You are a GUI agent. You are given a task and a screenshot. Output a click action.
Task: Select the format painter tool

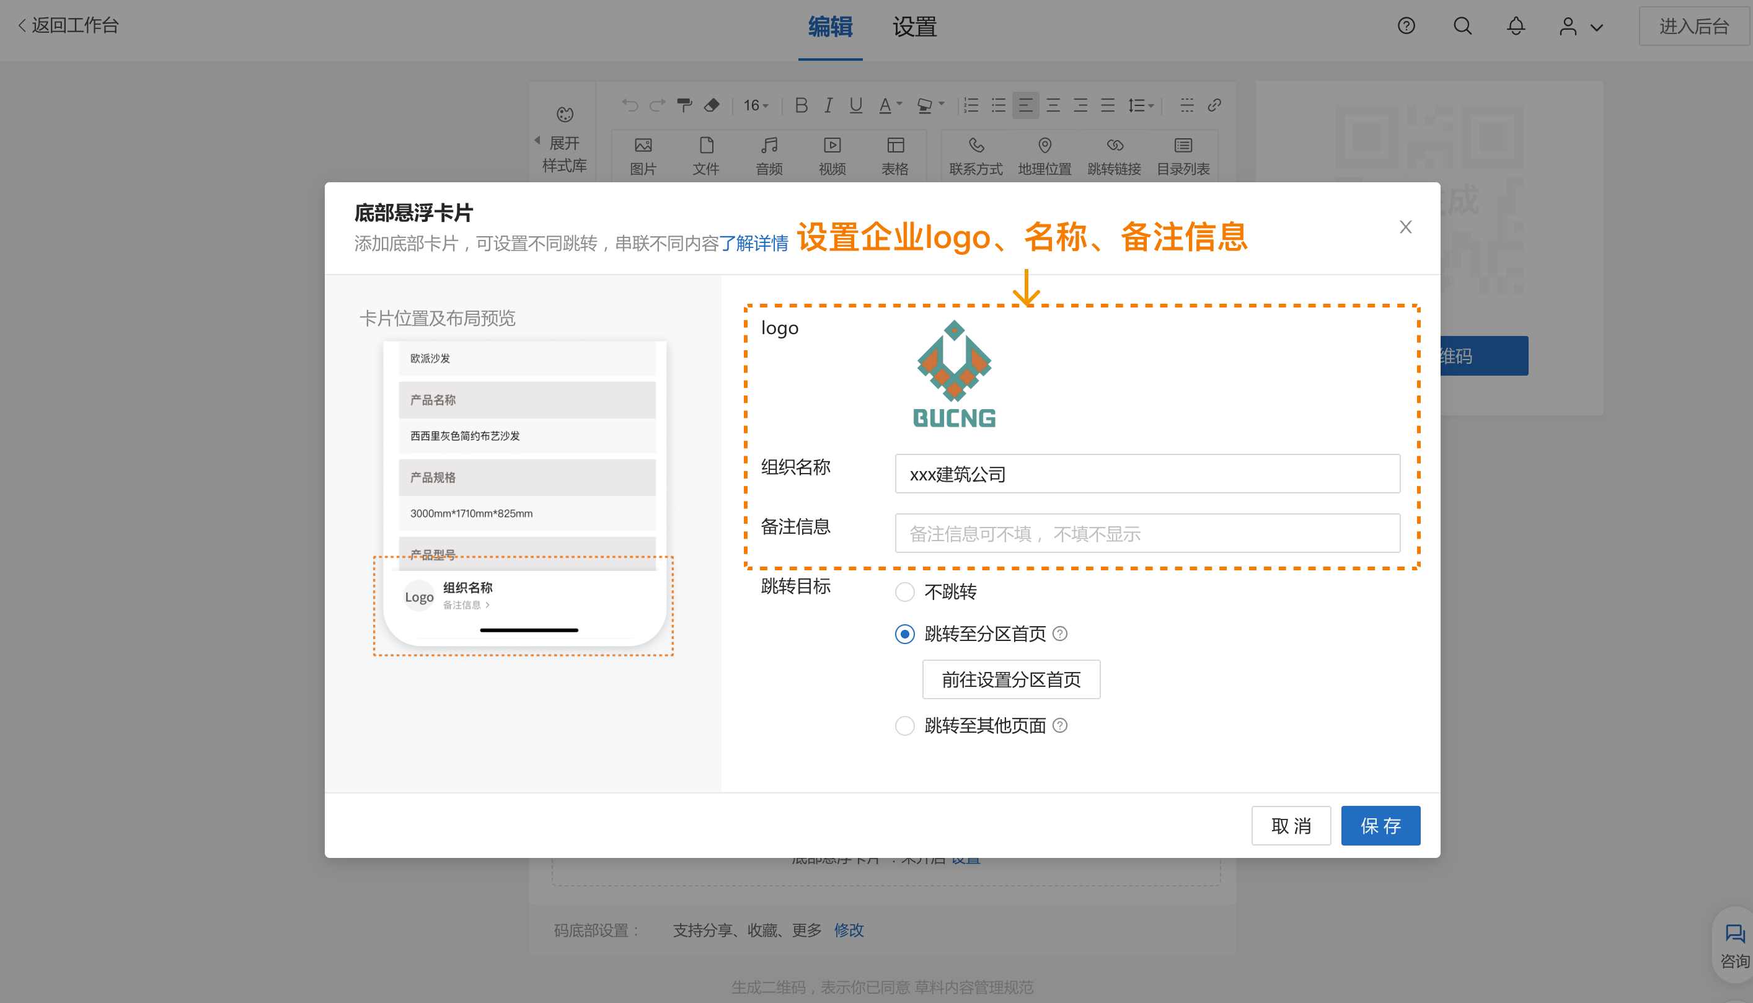[684, 105]
